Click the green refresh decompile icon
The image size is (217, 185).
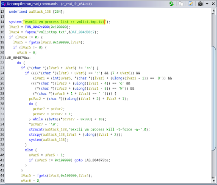pyautogui.click(x=171, y=4)
